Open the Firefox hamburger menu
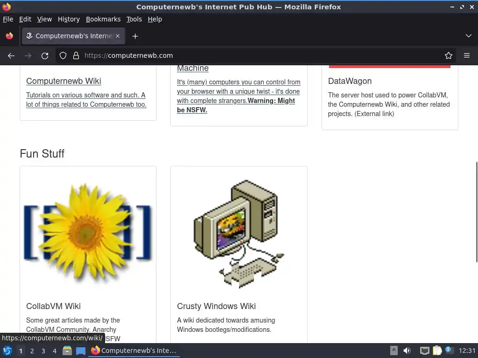The image size is (478, 358). pyautogui.click(x=467, y=55)
